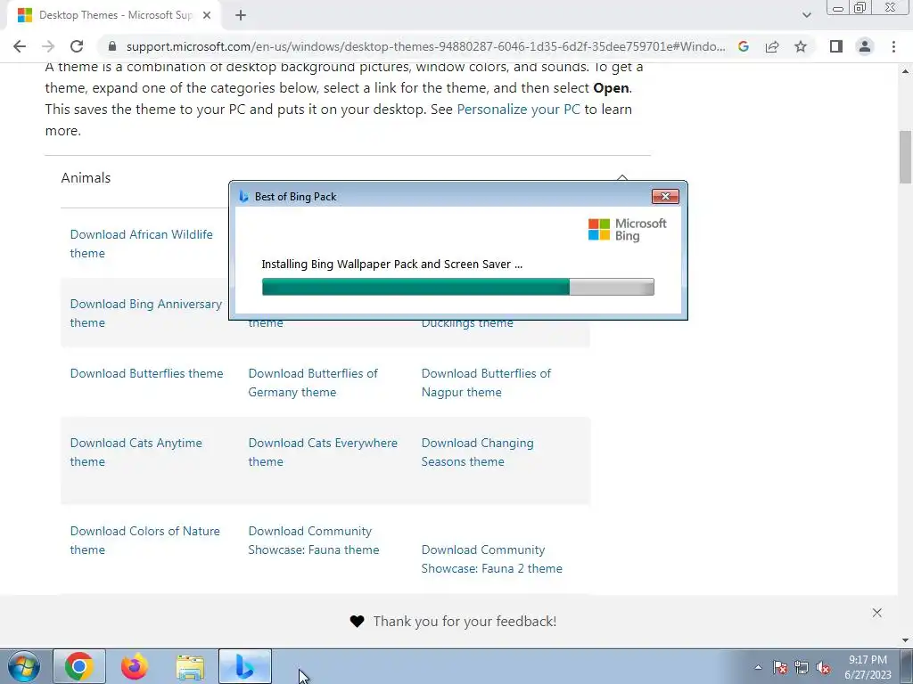The width and height of the screenshot is (913, 684).
Task: Bookmark this tab with star
Action: click(x=801, y=46)
